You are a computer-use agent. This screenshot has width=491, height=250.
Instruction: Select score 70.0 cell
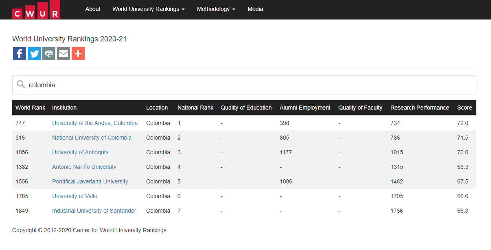(x=463, y=152)
